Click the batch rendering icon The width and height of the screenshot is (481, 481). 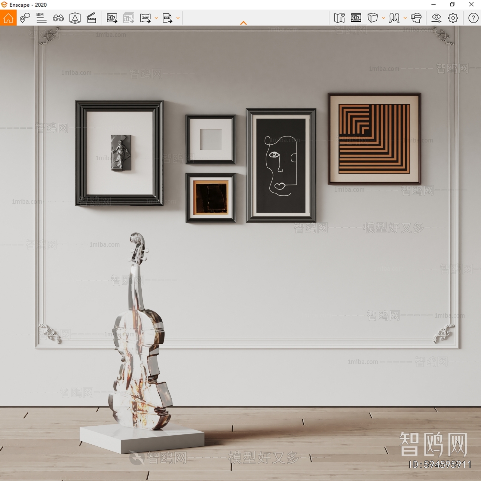pyautogui.click(x=129, y=18)
